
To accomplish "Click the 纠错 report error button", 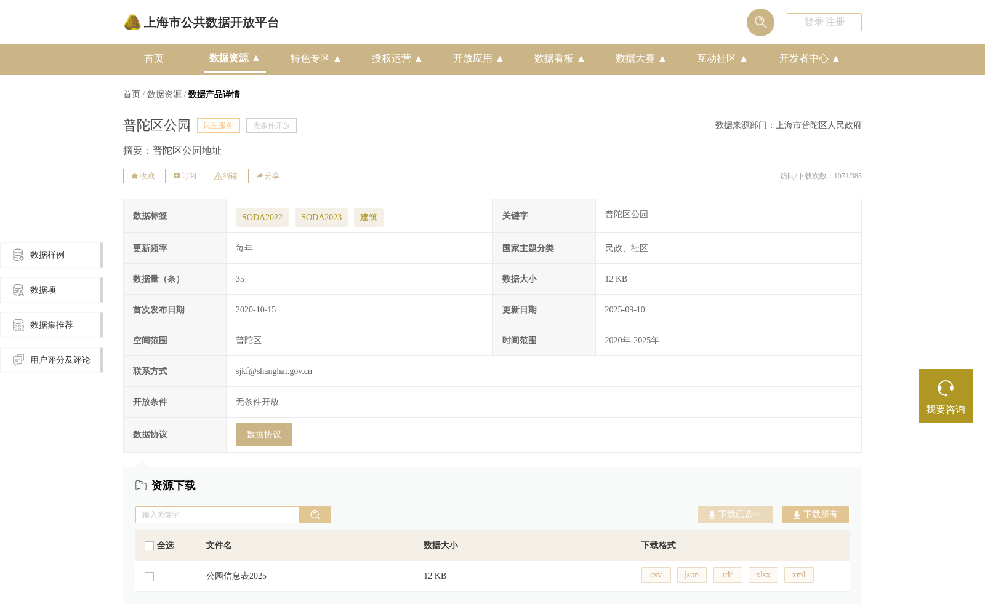I will pos(225,176).
